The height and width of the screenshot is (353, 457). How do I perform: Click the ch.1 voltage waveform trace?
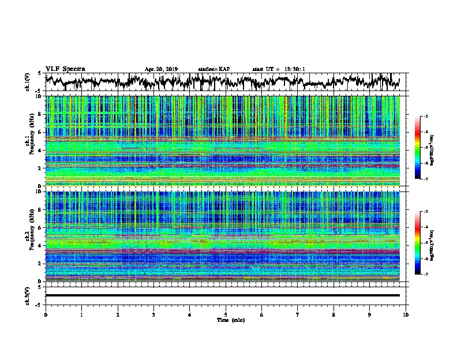click(x=222, y=81)
